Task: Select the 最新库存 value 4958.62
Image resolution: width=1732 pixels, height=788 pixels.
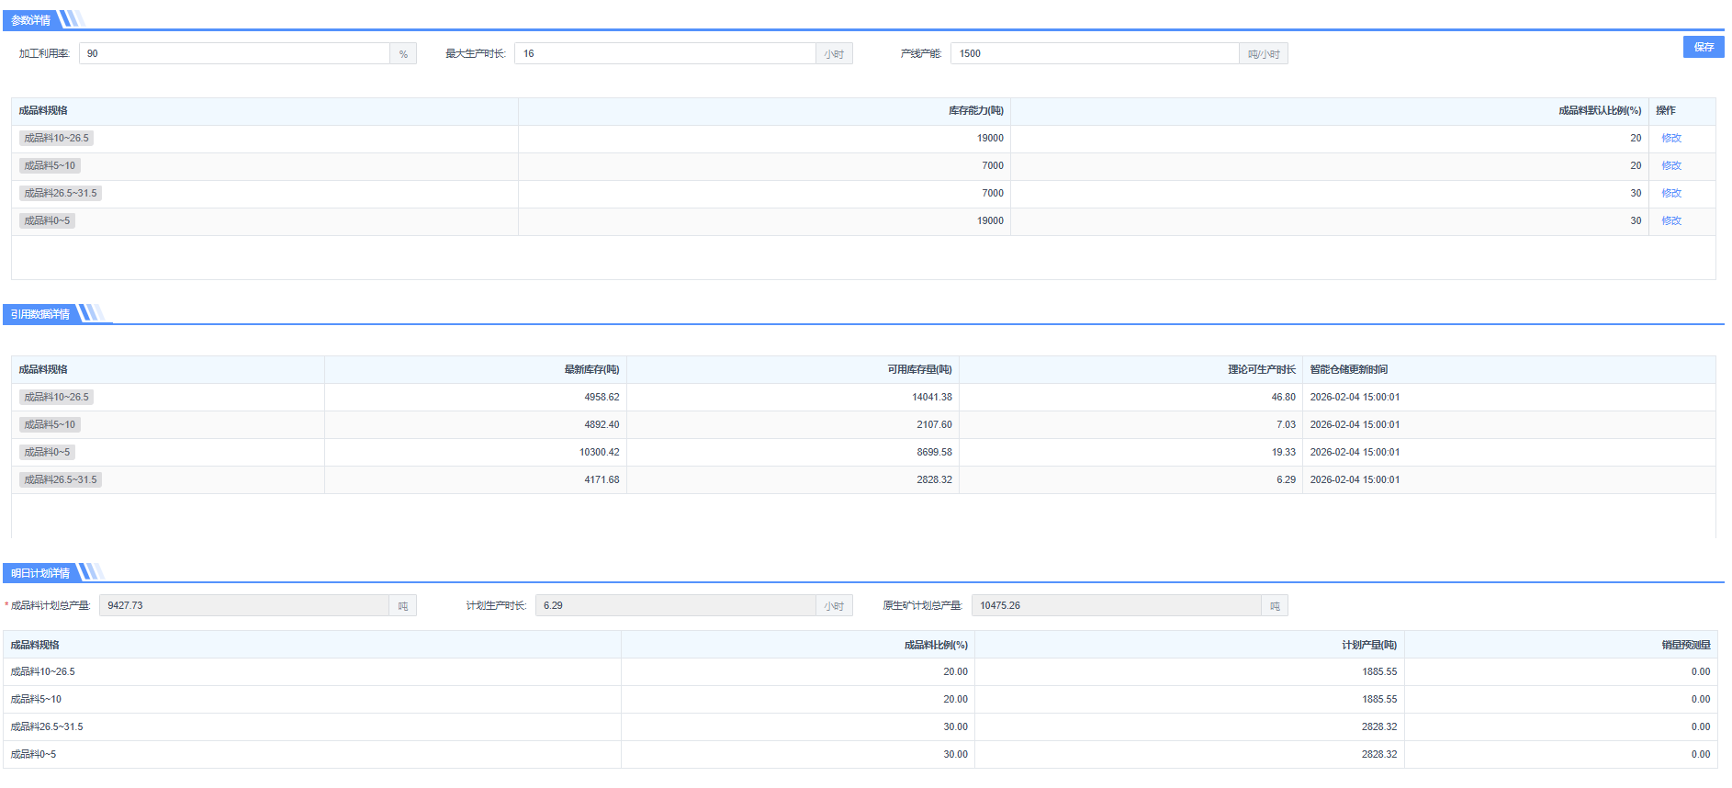Action: point(602,398)
